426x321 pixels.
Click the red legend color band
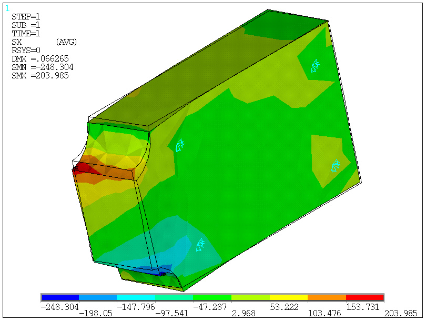coord(364,298)
